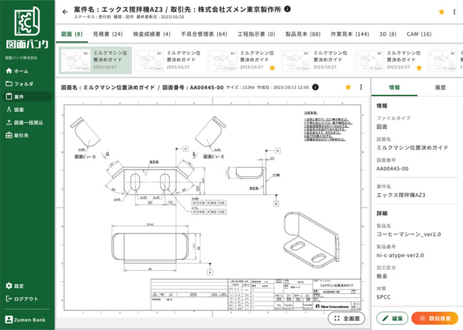Select the second drawing thumbnail card
The image size is (463, 330).
(x=168, y=60)
